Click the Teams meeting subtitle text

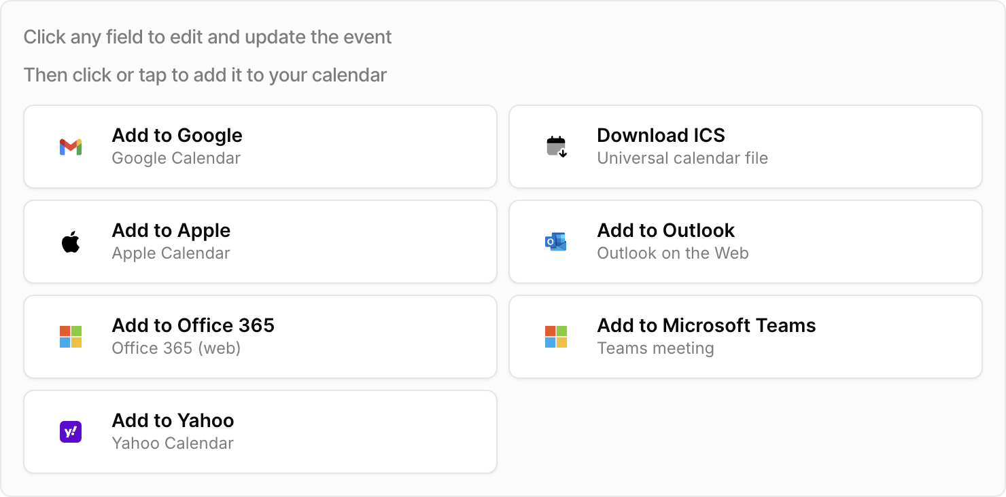pos(655,348)
